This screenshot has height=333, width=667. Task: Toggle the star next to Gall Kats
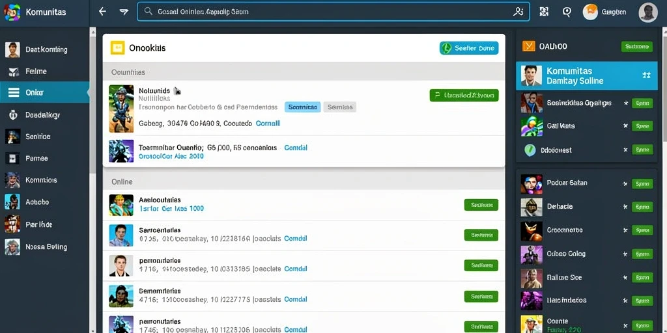[625, 126]
